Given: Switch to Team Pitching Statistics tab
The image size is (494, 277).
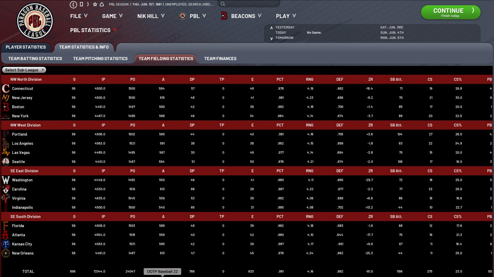Looking at the screenshot, I should [x=100, y=59].
